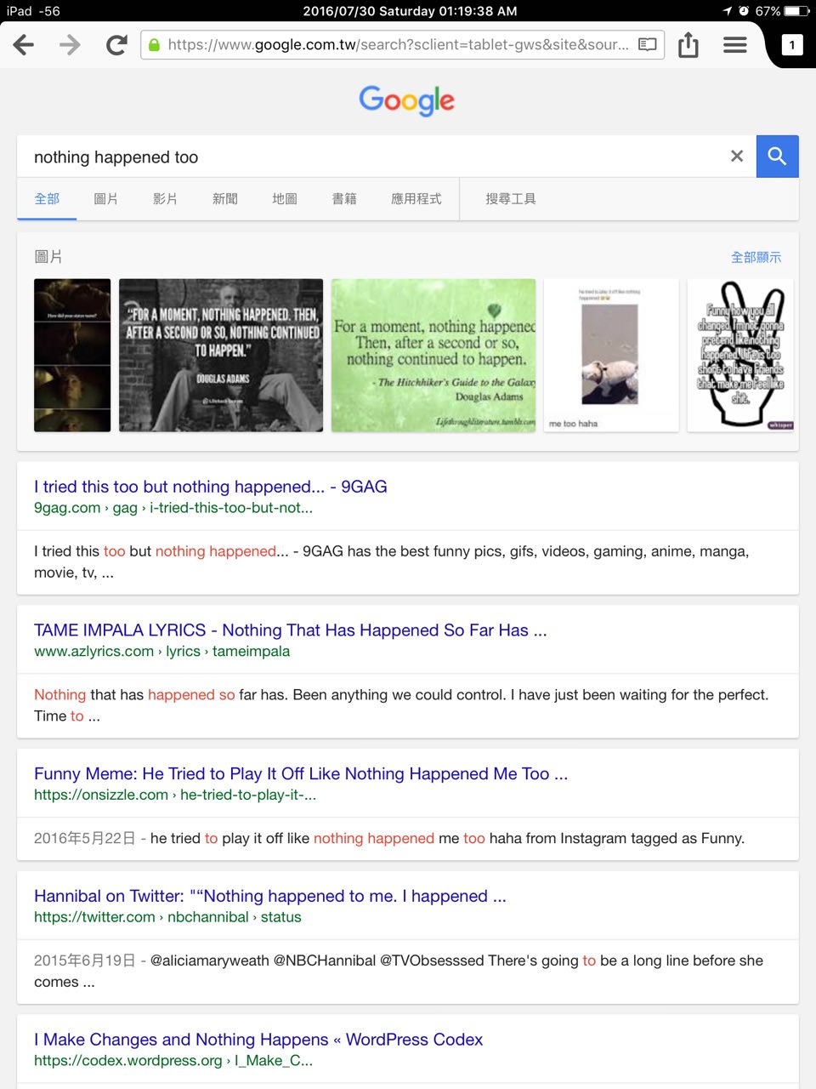816x1089 pixels.
Task: Open 搜尋工具 search tools
Action: (x=511, y=199)
